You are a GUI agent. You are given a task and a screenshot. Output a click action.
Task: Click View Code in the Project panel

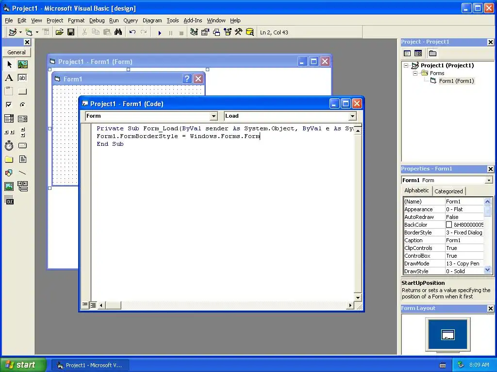coord(407,53)
